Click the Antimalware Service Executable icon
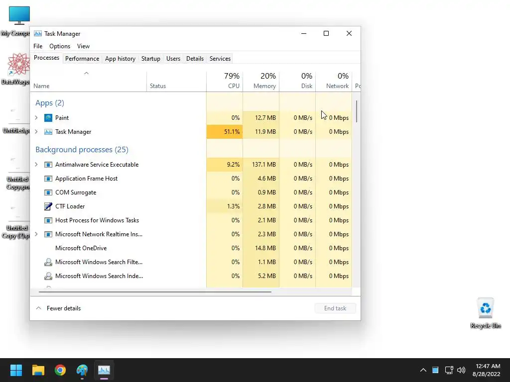Image resolution: width=510 pixels, height=382 pixels. [48, 164]
